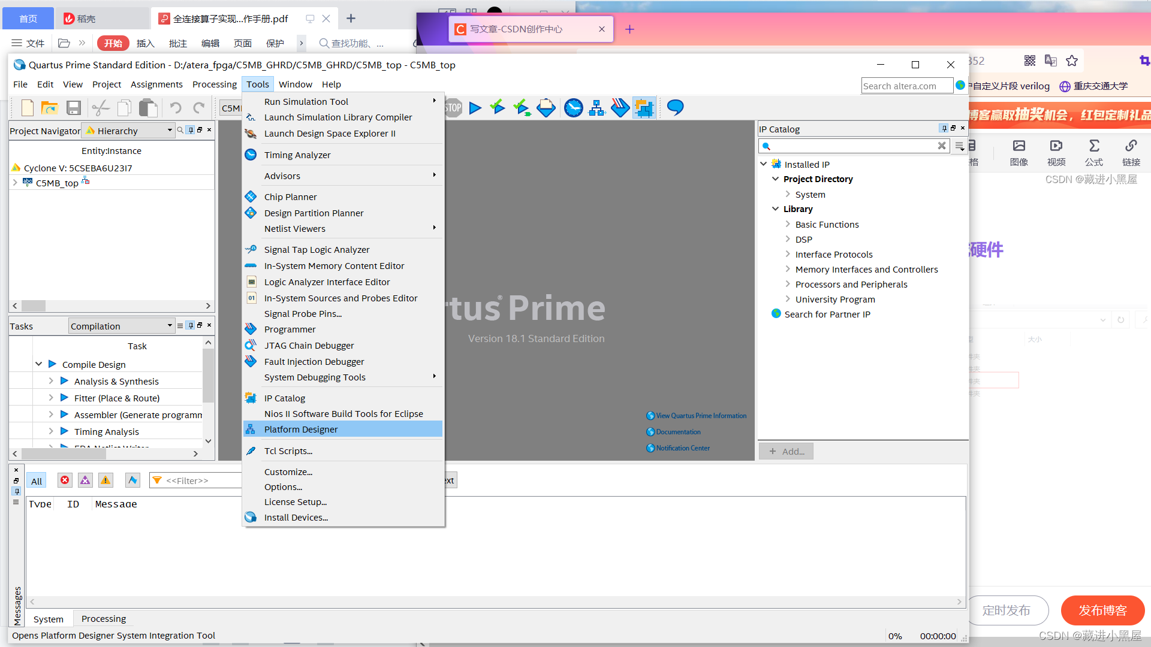This screenshot has height=647, width=1151.
Task: Collapse the Compile Design task
Action: pos(39,364)
